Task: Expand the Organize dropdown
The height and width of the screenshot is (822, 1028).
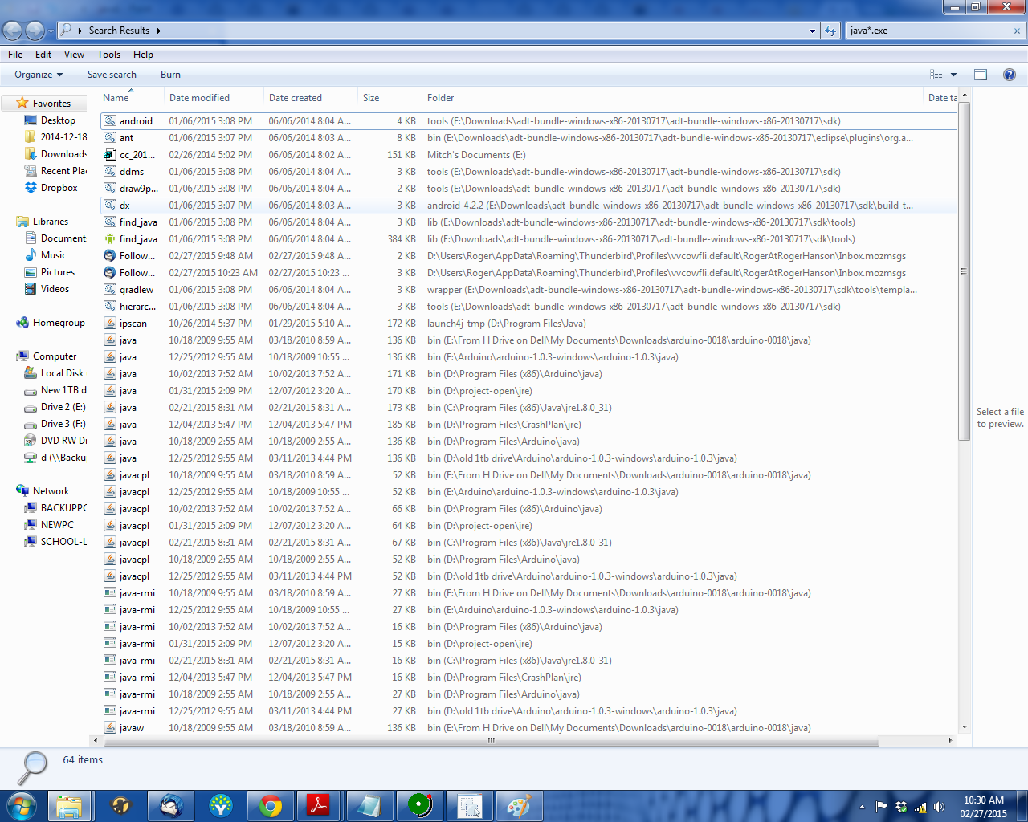Action: [x=39, y=75]
